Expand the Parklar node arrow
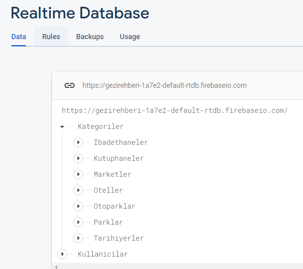The height and width of the screenshot is (269, 303). coord(78,222)
